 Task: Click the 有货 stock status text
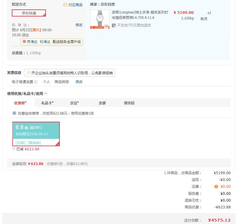[204, 19]
